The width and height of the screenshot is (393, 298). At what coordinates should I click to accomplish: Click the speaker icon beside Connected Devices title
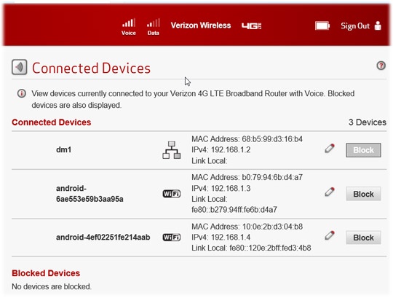point(20,67)
